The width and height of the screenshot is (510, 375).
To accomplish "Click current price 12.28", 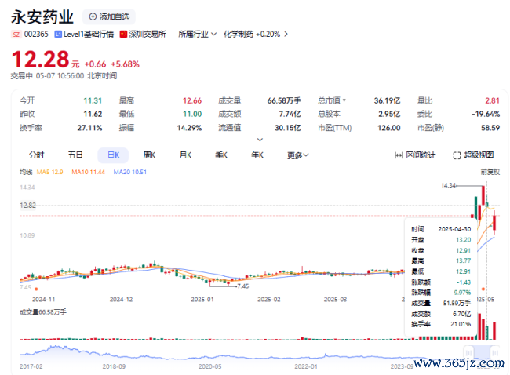I will [40, 60].
